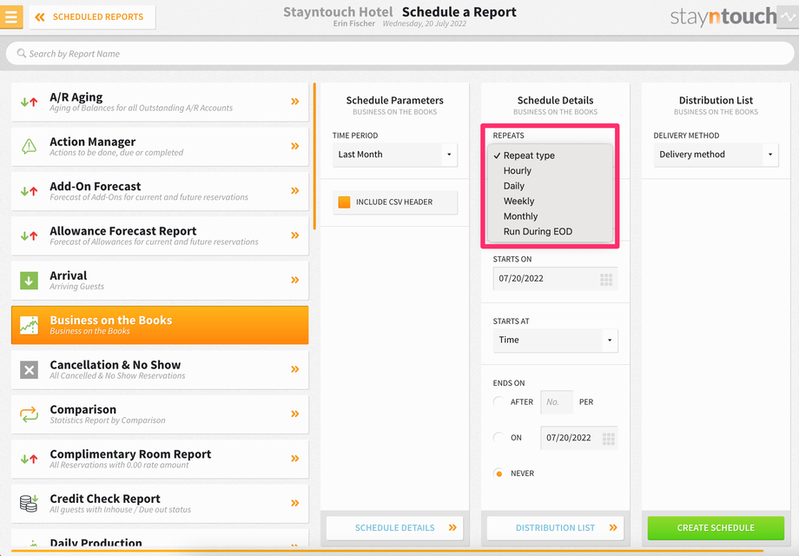Screen dimensions: 799x556
Task: Click the Cancellation & No Show X icon
Action: pyautogui.click(x=29, y=369)
